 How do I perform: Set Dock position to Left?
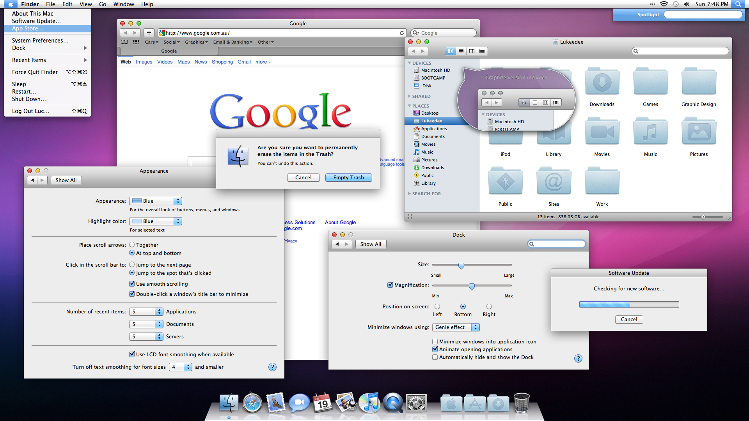[437, 306]
